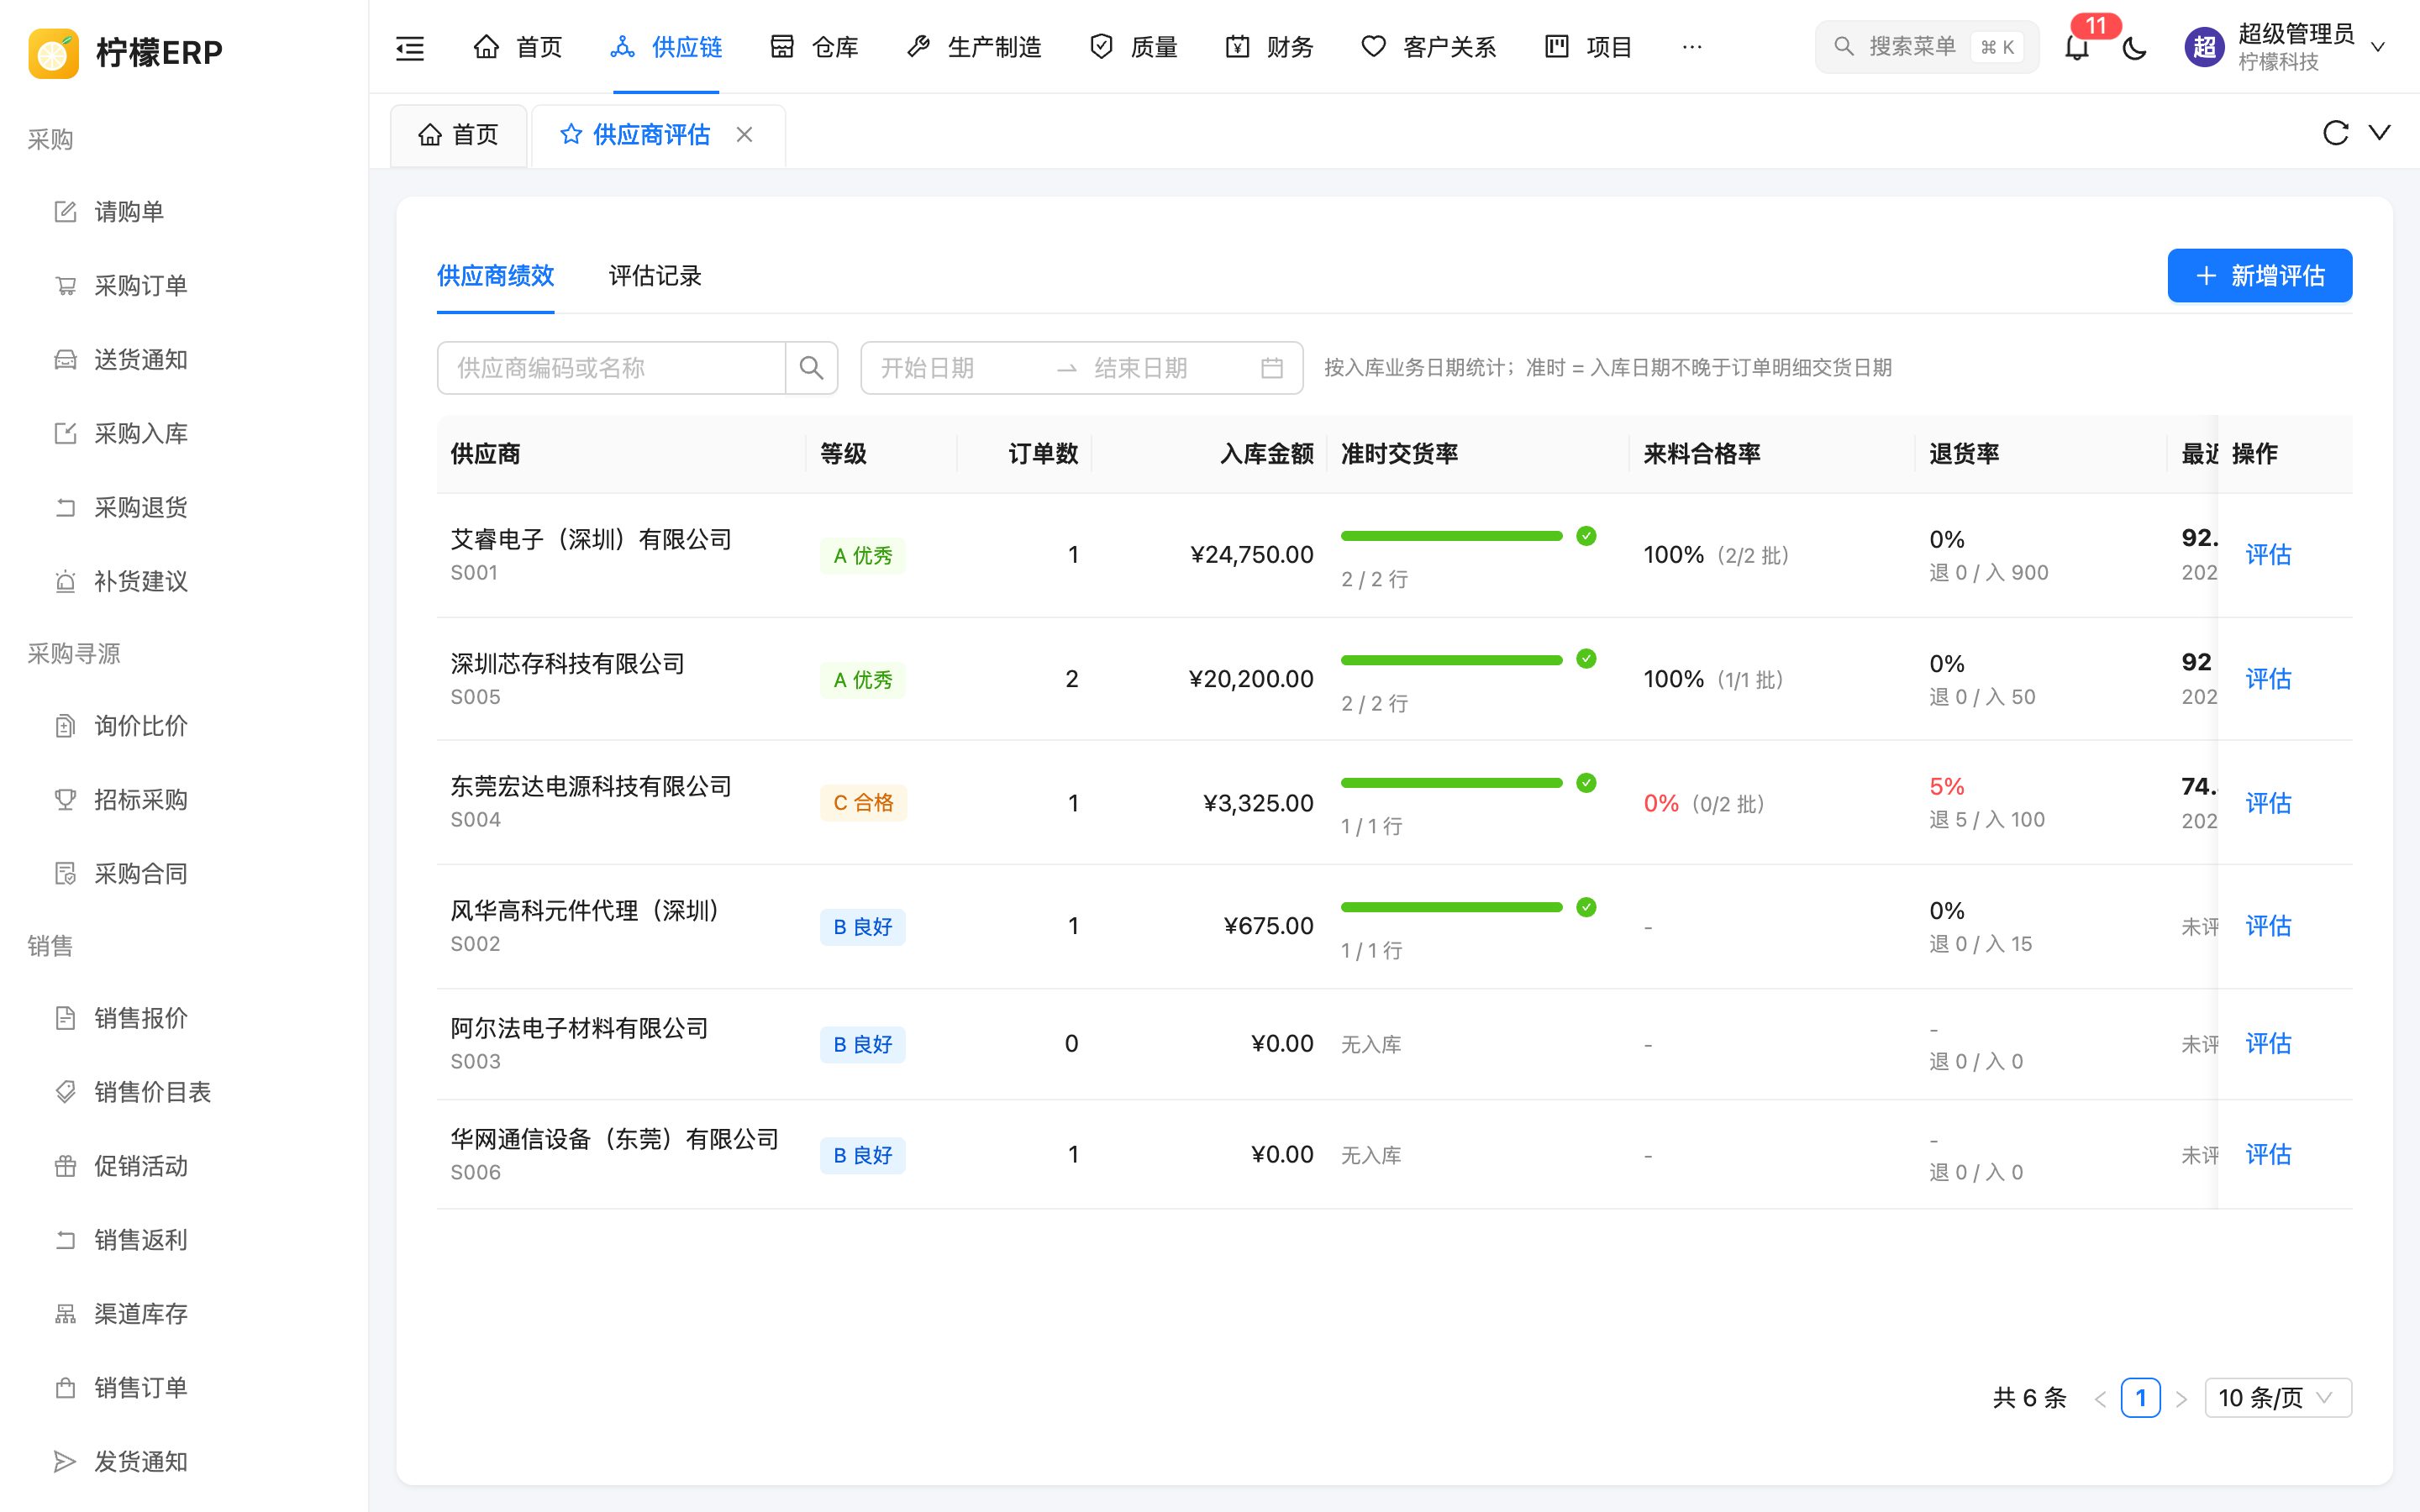Screen dimensions: 2420x1512
Task: Open 询价比价 sidebar item
Action: click(184, 726)
